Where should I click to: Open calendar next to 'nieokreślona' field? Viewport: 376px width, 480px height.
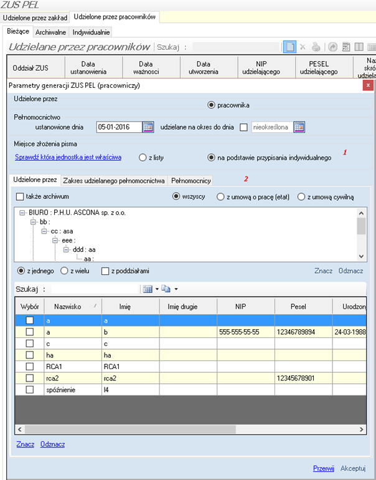299,127
